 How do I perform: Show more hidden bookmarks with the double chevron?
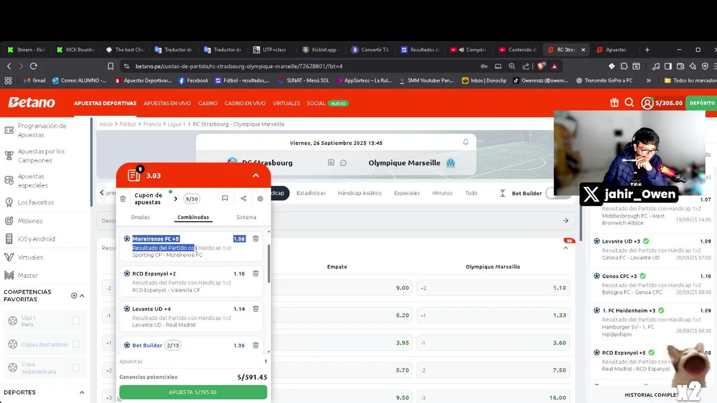(x=649, y=81)
